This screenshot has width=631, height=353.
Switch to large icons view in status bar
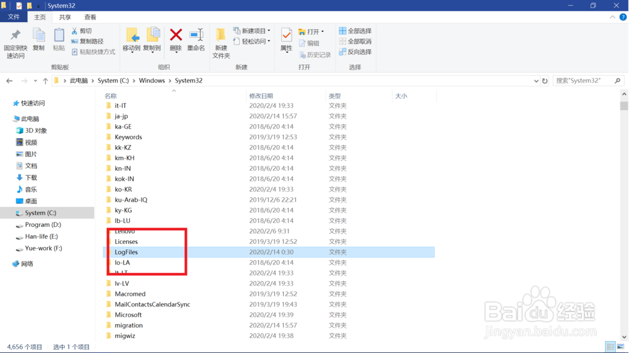pyautogui.click(x=620, y=347)
